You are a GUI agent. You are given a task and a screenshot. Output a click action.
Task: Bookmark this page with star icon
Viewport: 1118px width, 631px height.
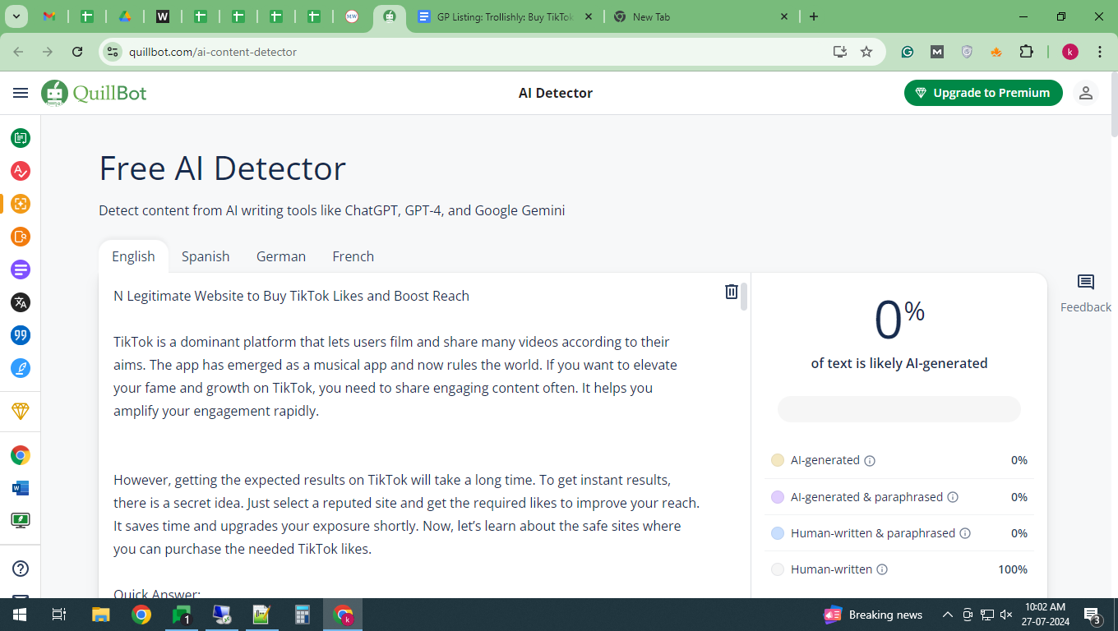pyautogui.click(x=866, y=52)
